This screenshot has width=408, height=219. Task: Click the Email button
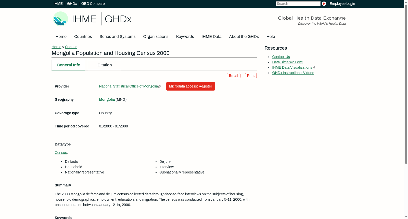point(233,76)
